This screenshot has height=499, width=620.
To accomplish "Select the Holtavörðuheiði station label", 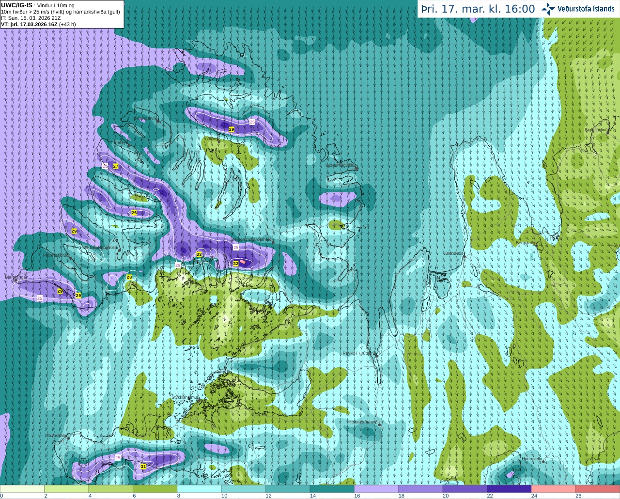I will 363,422.
